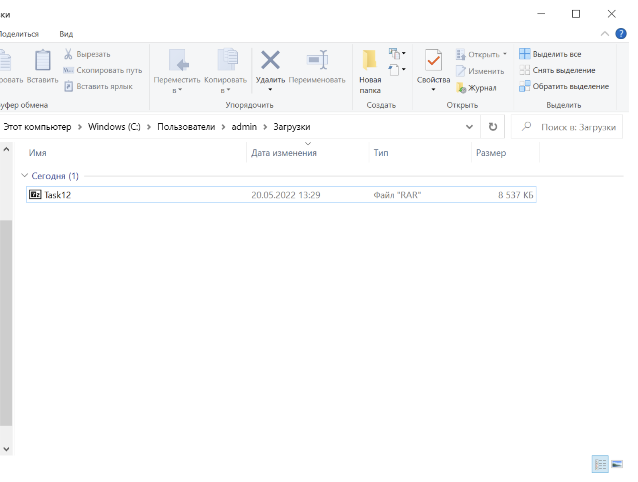
Task: Click Изменить edit icon
Action: coord(461,71)
